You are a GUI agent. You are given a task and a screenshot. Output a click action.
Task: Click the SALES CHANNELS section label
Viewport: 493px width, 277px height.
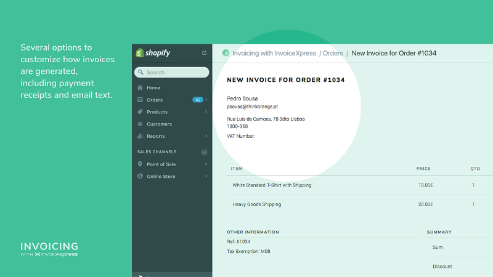pos(157,151)
